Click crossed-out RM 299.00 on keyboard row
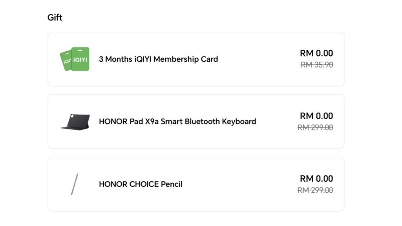This screenshot has width=402, height=226. [315, 128]
